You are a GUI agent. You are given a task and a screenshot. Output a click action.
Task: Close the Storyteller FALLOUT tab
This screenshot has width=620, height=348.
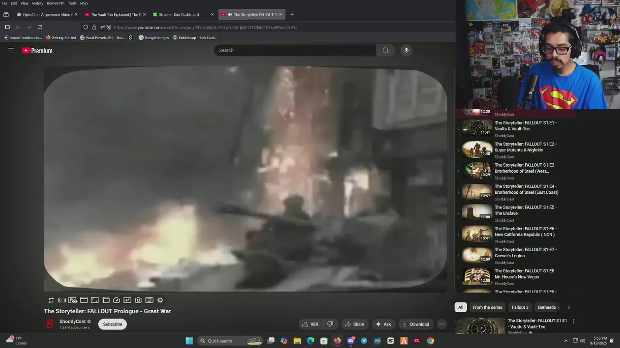pos(280,14)
